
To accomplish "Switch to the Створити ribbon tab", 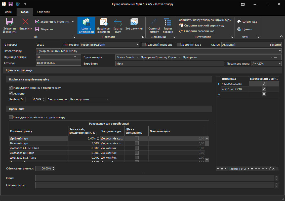I will 44,12.
